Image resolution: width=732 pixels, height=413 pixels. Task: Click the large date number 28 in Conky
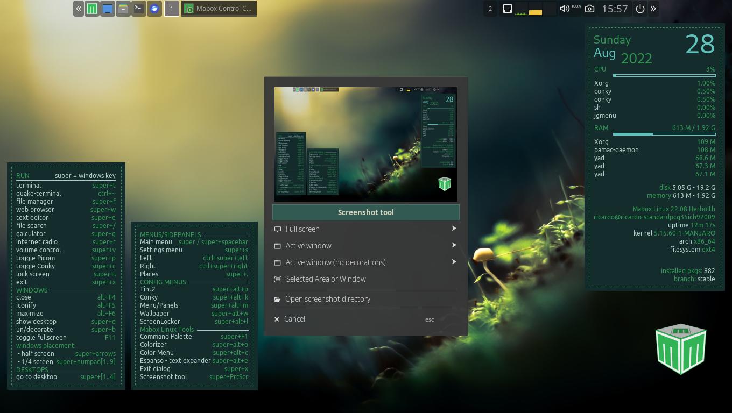pos(700,44)
